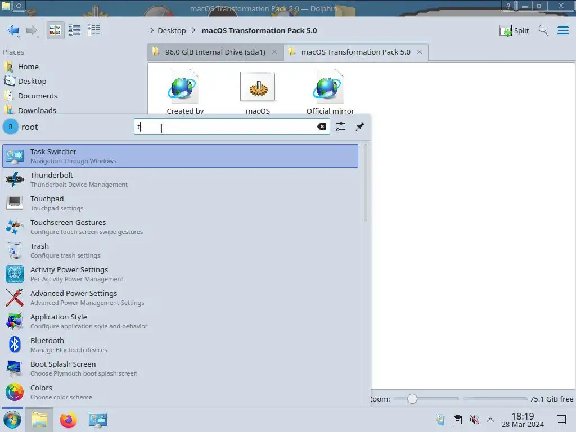576x432 pixels.
Task: Click the root user avatar
Action: click(x=11, y=127)
